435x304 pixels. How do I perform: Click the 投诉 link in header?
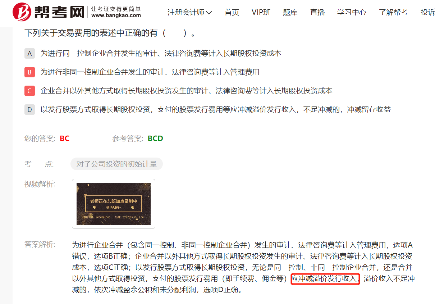[x=427, y=12]
